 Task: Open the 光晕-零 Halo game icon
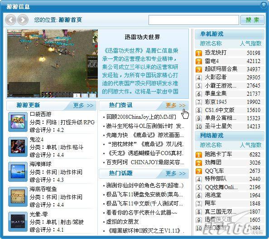(18, 222)
